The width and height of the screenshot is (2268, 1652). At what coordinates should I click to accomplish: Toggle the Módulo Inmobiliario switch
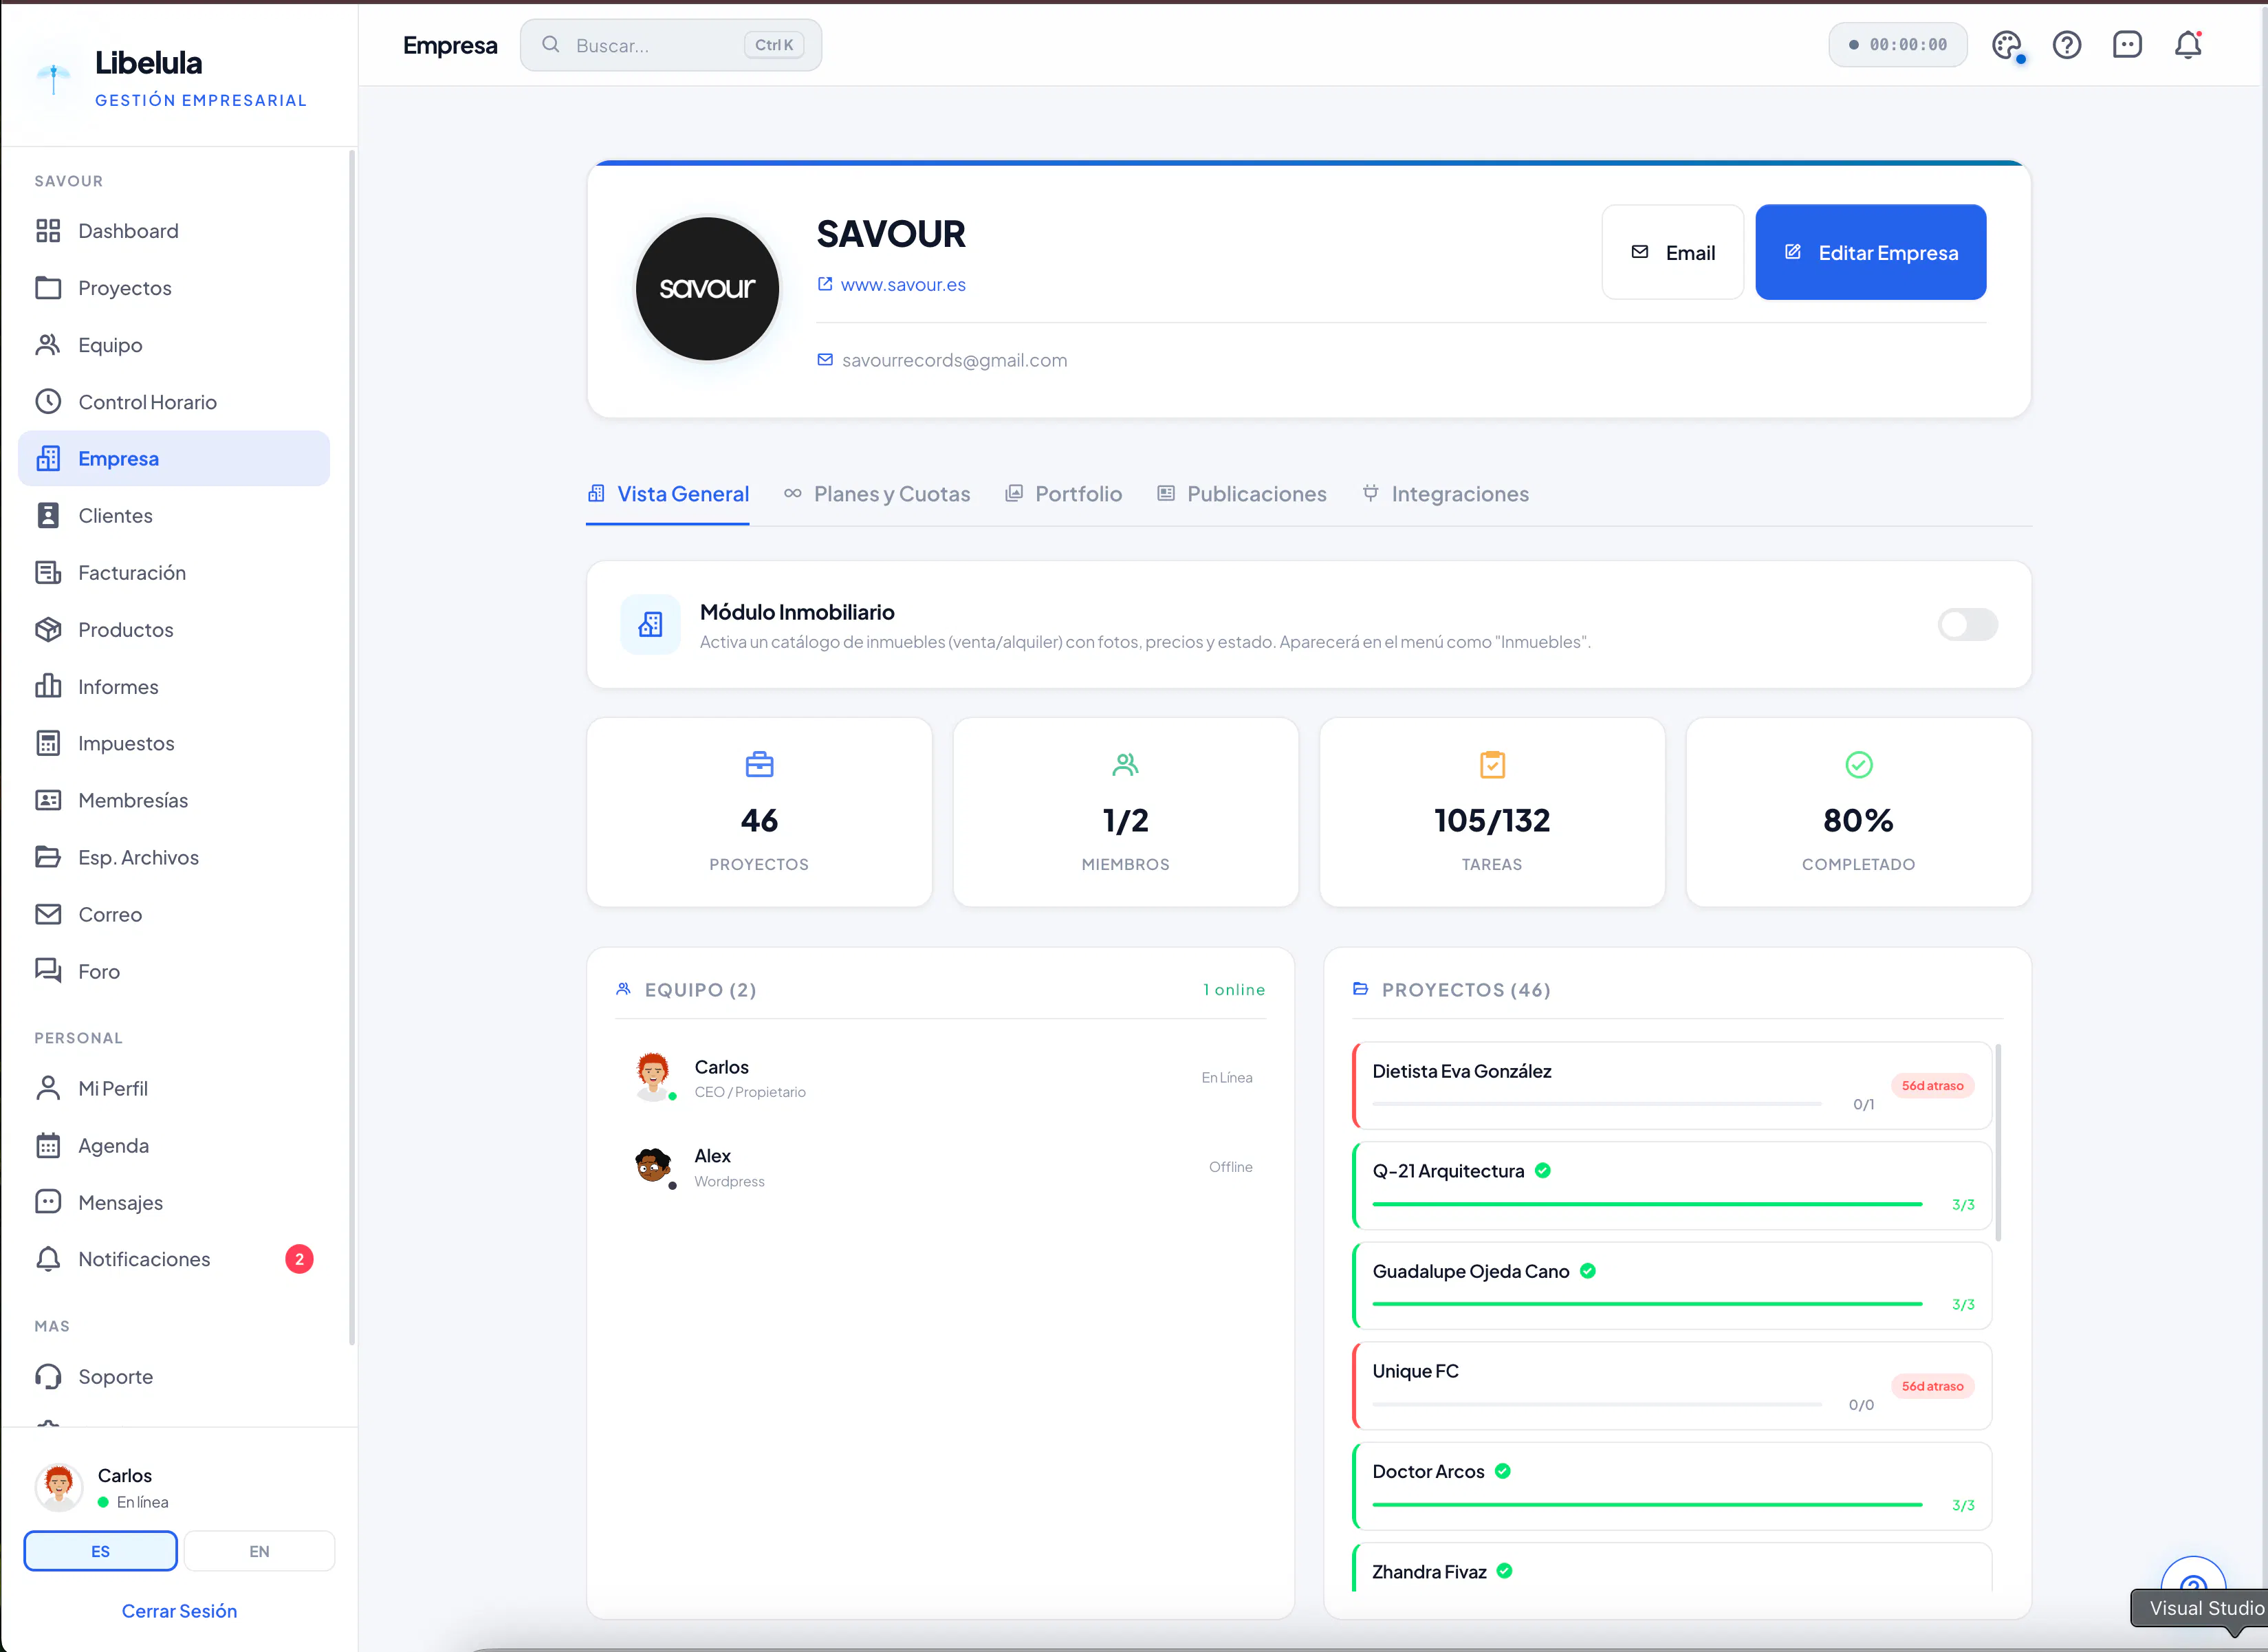[1967, 625]
